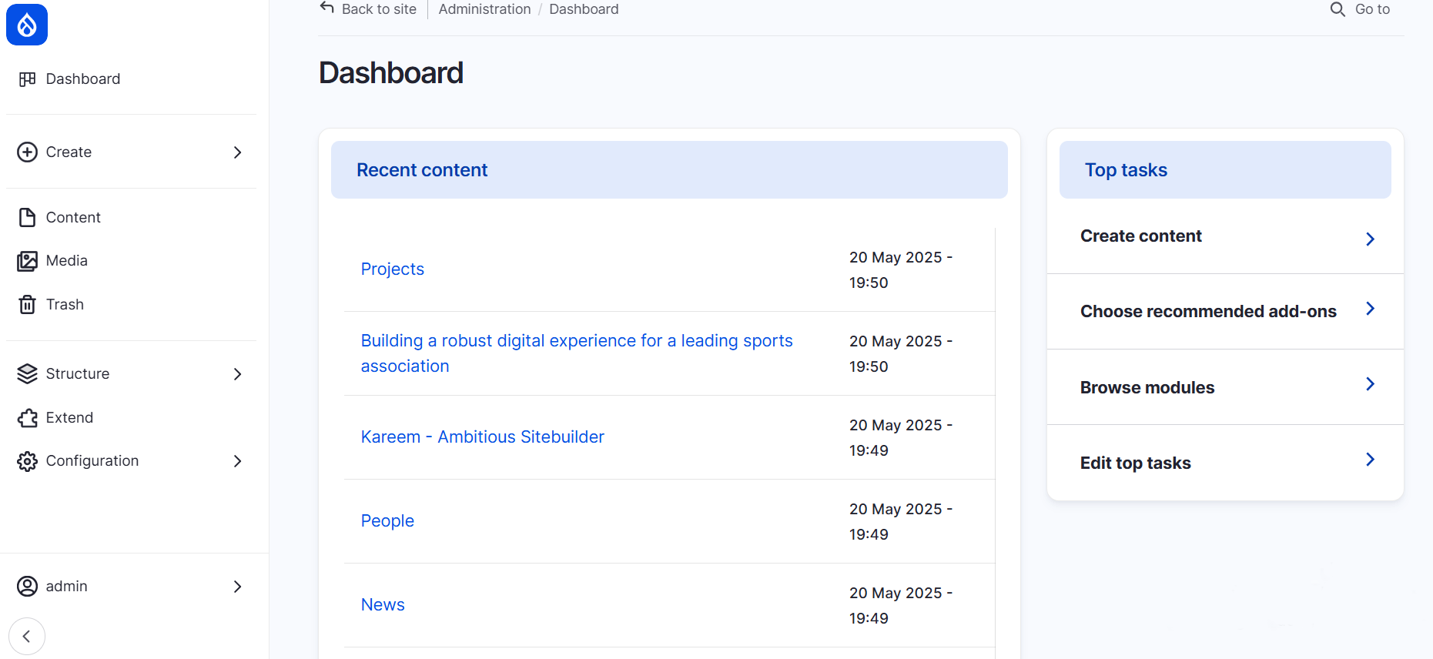The image size is (1433, 659).
Task: Expand the Structure submenu chevron
Action: [238, 374]
